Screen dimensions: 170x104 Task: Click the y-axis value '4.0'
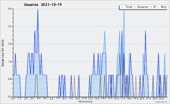(10, 9)
